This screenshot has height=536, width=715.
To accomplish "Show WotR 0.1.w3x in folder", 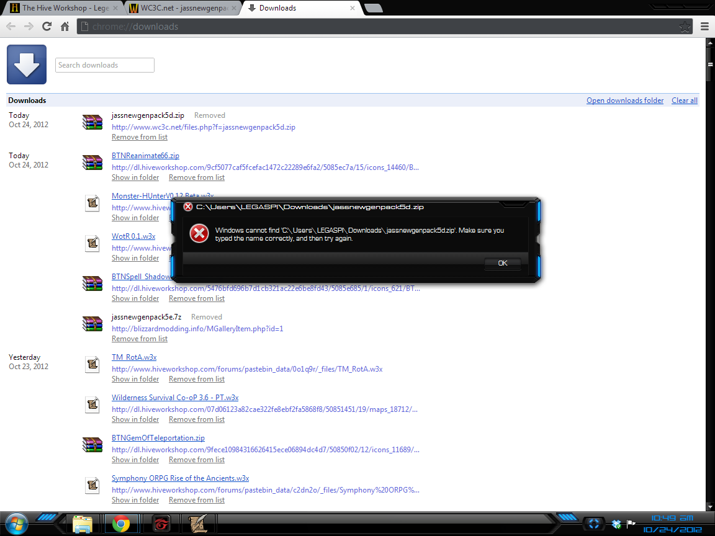I will coord(135,258).
